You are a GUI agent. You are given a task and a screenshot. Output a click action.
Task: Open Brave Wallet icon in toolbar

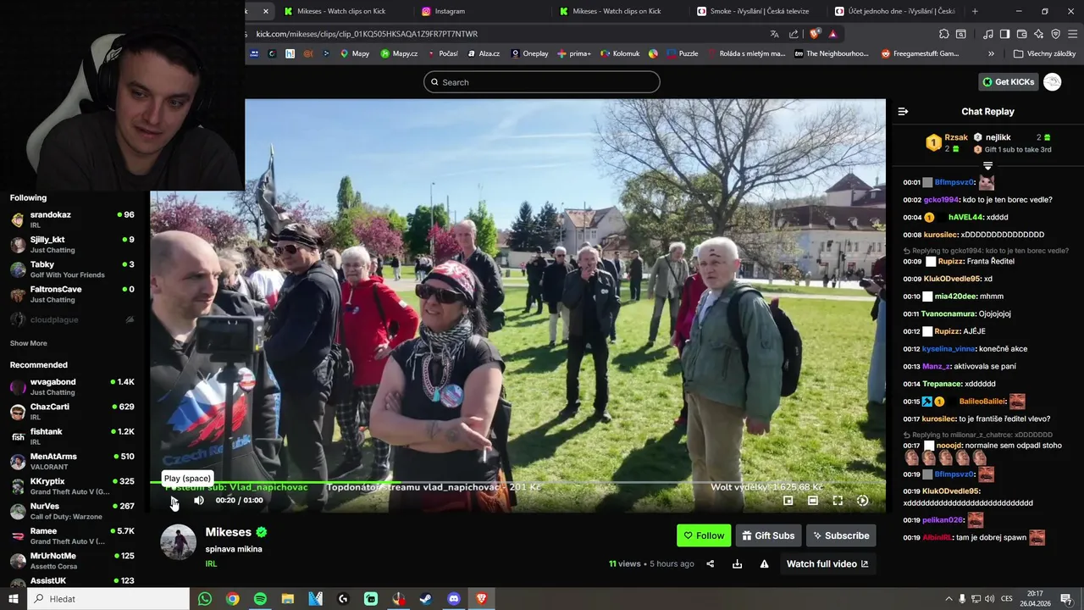1021,34
